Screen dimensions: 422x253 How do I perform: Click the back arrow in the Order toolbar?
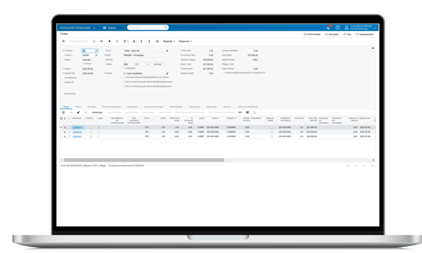click(x=63, y=41)
